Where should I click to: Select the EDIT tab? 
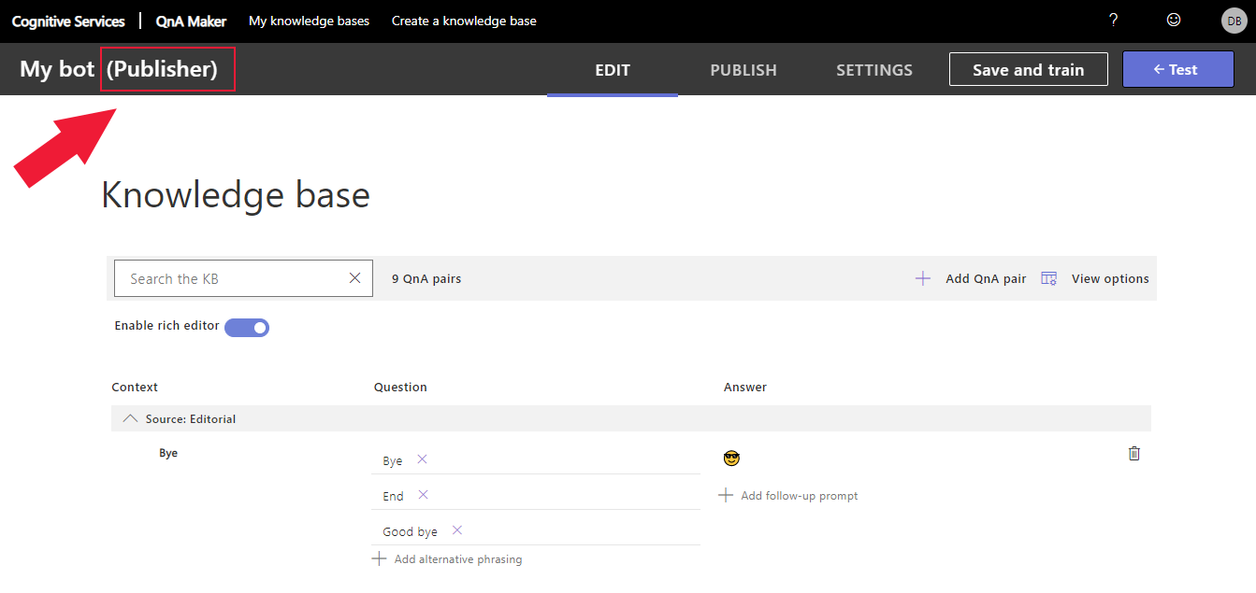click(x=613, y=70)
